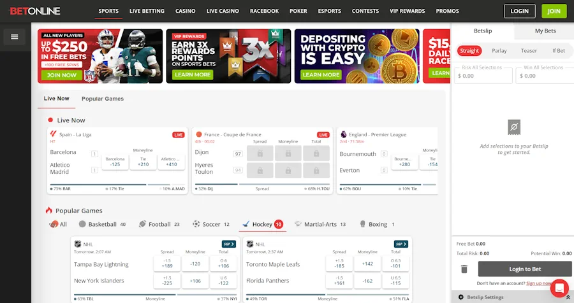Select Atletico moneyline +410
The image size is (574, 303).
(172, 162)
